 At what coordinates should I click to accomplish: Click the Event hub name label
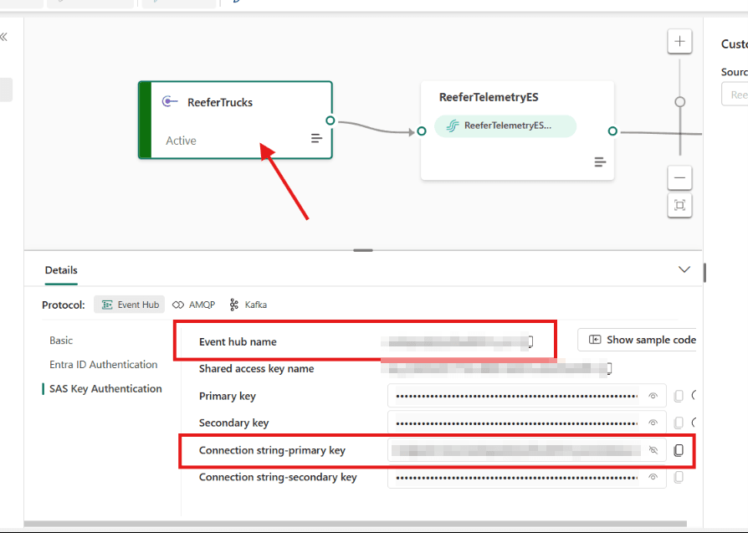pos(238,341)
